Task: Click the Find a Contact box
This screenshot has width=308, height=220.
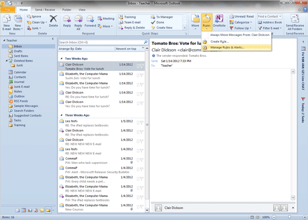Action: pyautogui.click(x=269, y=17)
